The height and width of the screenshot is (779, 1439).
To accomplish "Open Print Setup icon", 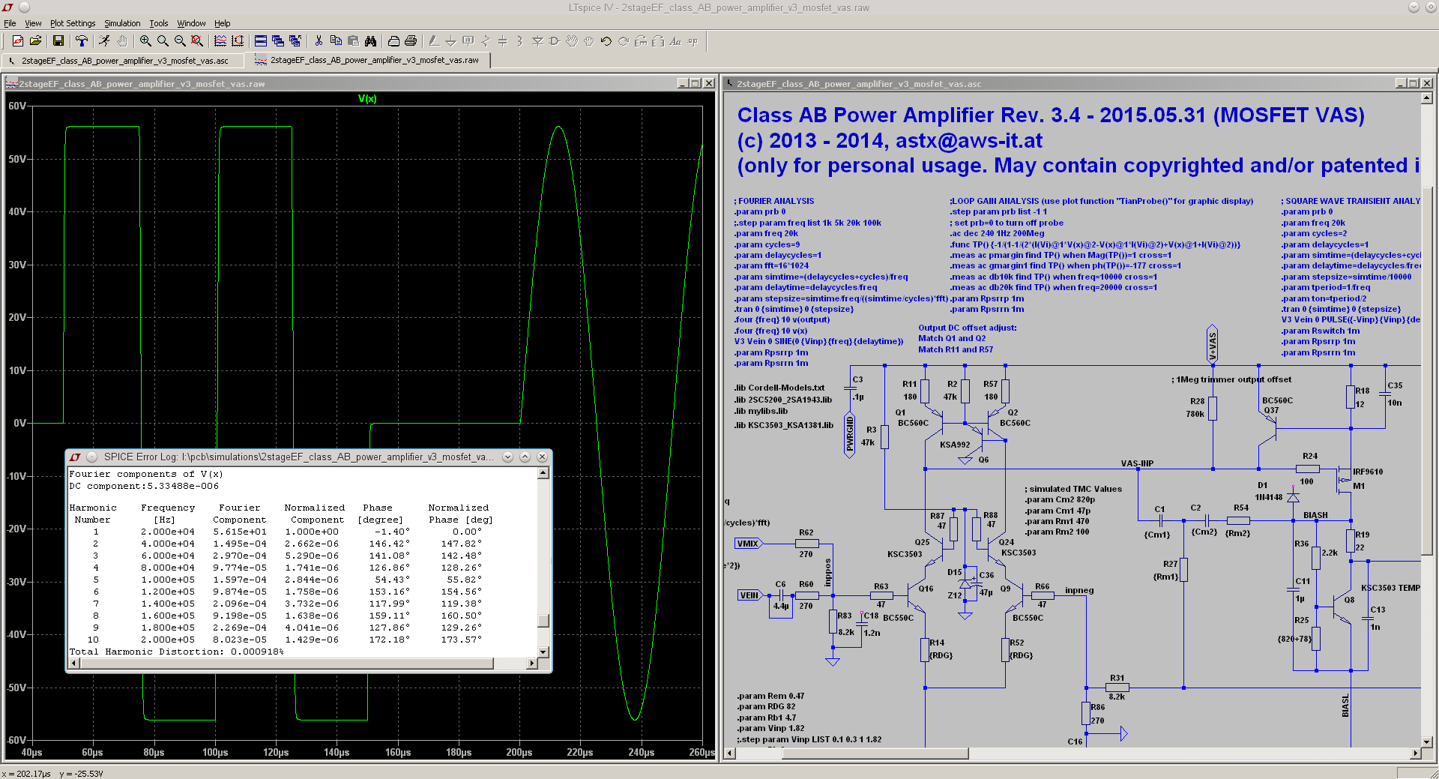I will 393,41.
